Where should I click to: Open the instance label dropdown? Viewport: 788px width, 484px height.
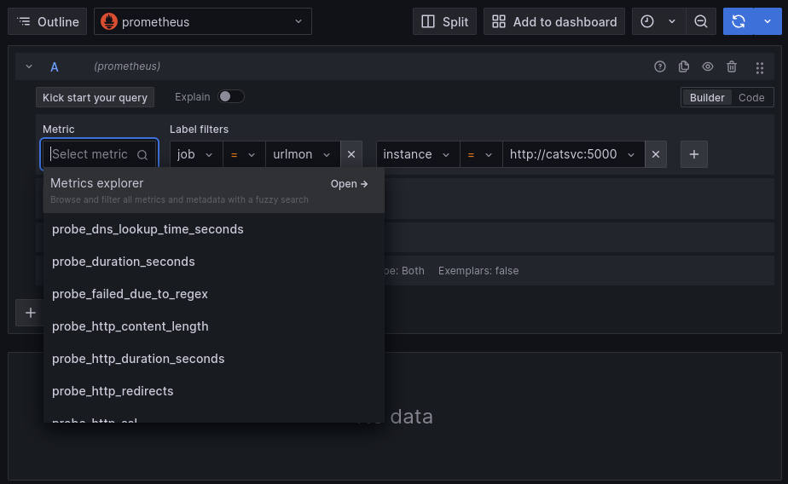(418, 154)
